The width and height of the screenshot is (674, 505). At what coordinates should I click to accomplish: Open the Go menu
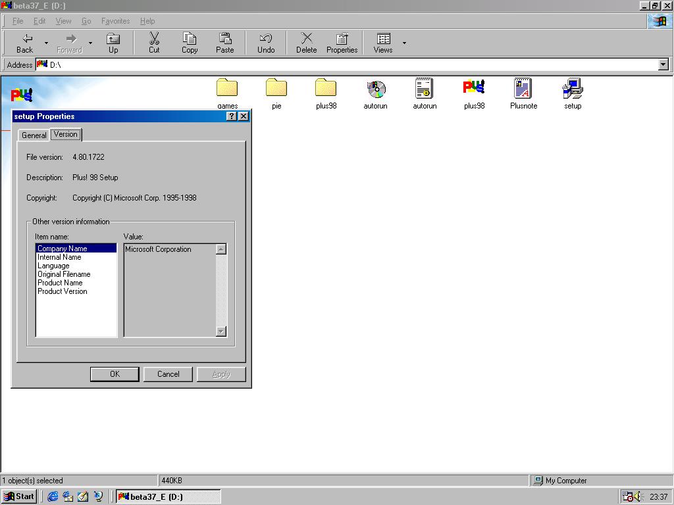(x=86, y=20)
